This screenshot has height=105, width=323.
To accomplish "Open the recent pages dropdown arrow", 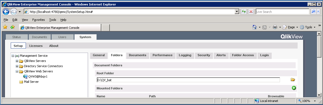I will pyautogui.click(x=20, y=12).
